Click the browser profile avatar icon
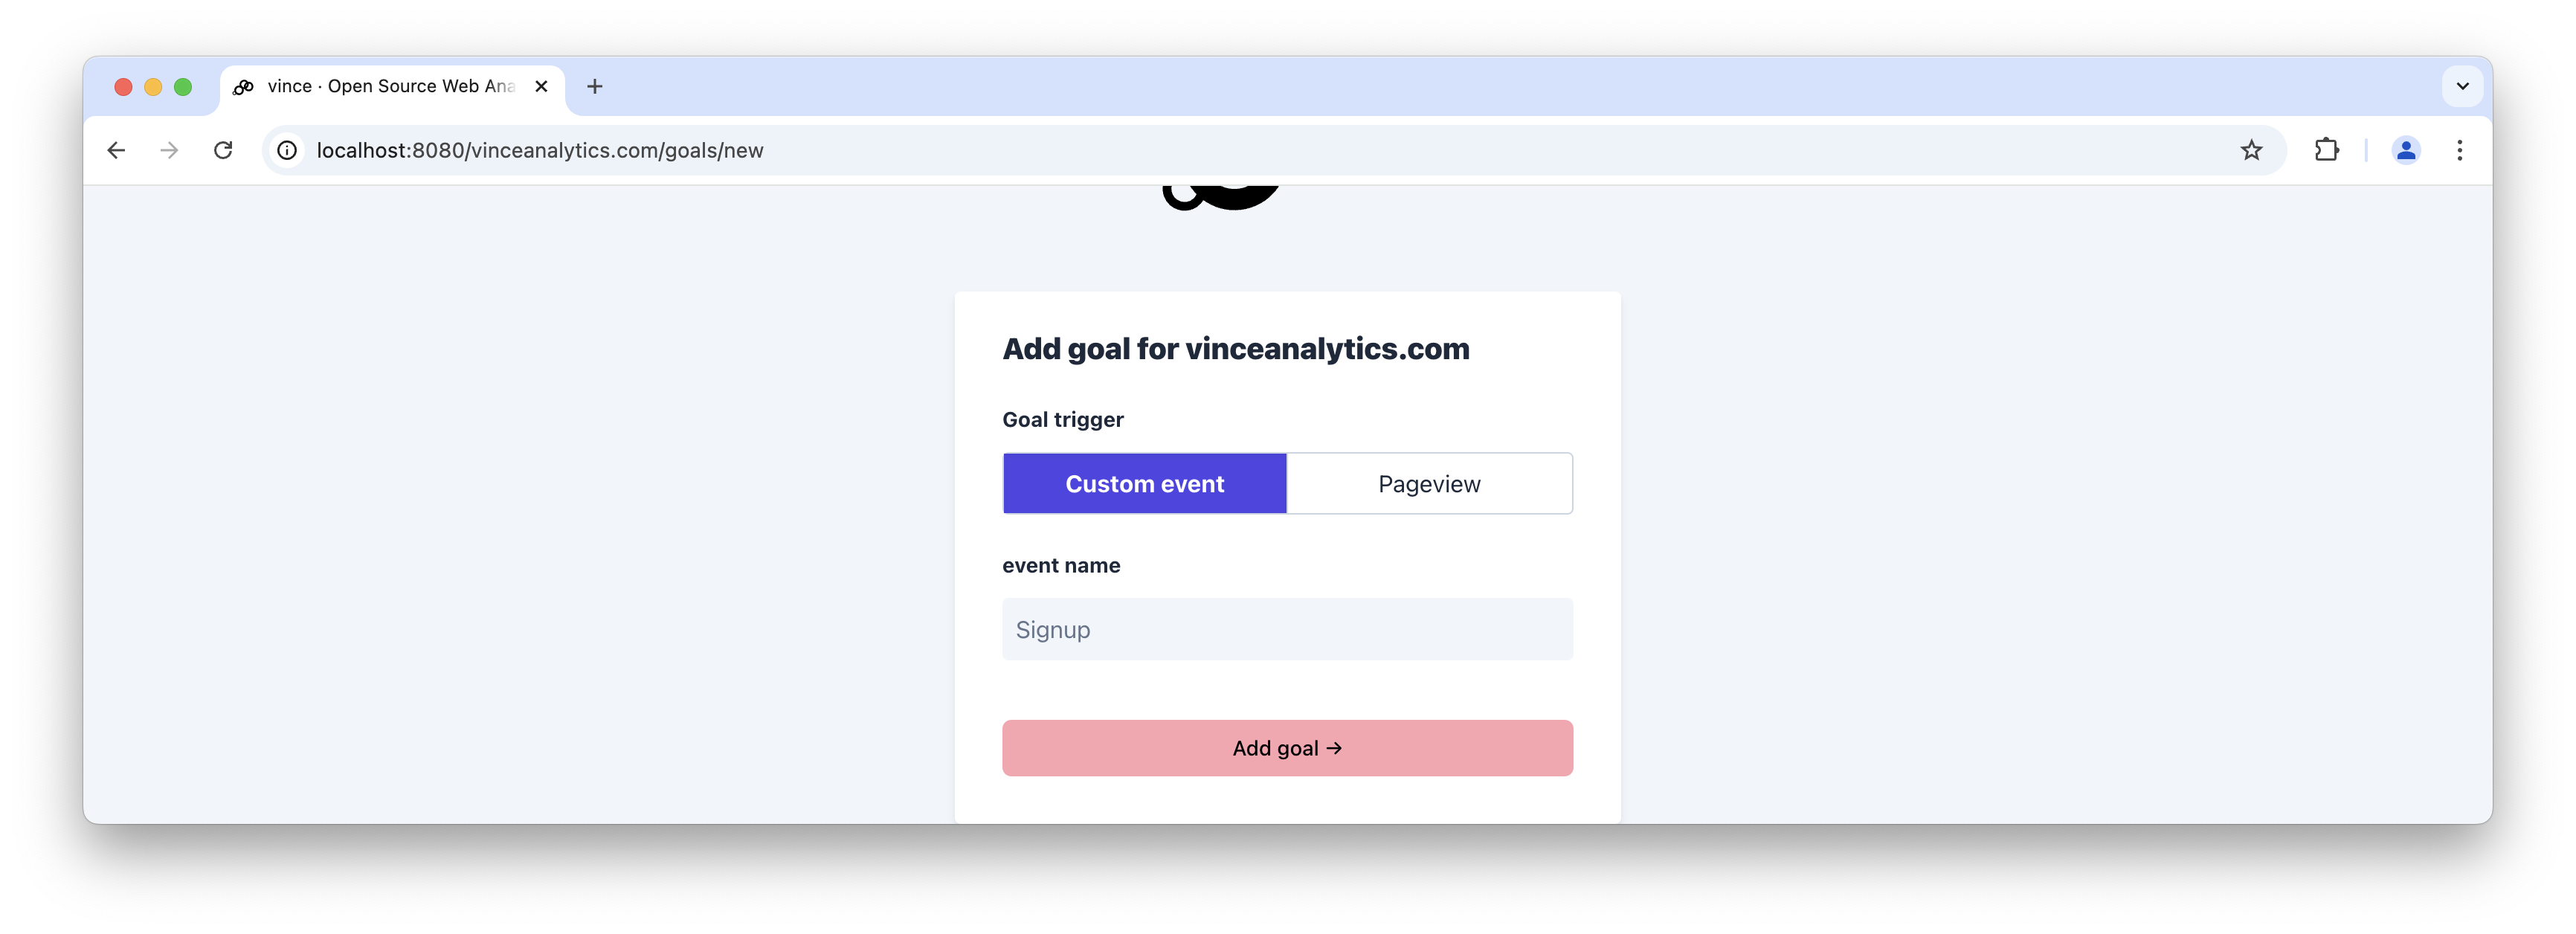This screenshot has height=934, width=2576. [x=2403, y=149]
